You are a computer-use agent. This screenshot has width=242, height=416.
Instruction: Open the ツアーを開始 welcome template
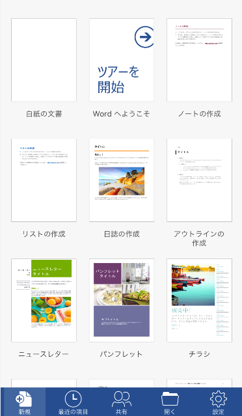coord(122,60)
